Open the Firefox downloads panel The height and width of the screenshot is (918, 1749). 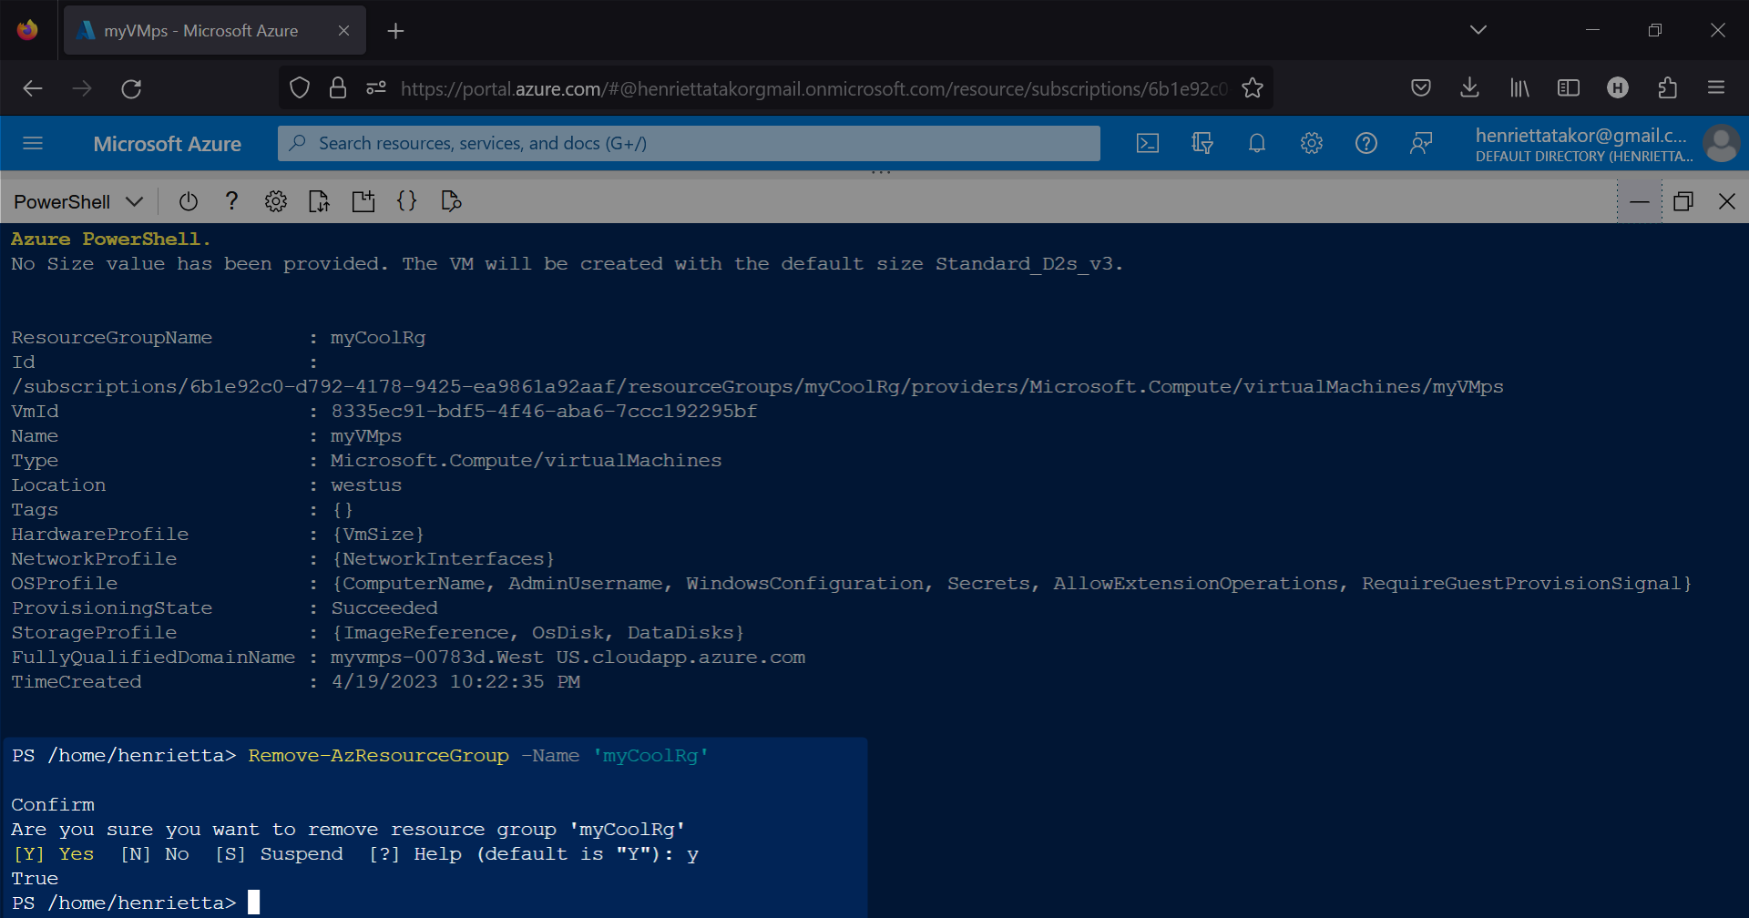click(1469, 88)
